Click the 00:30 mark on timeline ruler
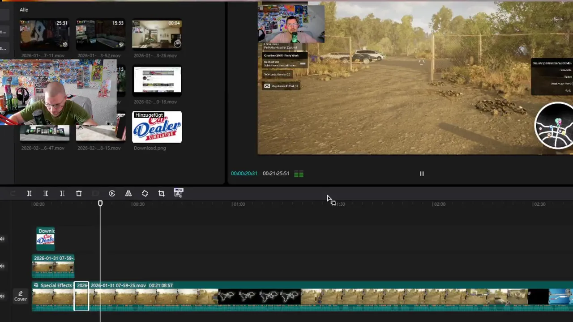The width and height of the screenshot is (573, 322). coord(138,204)
